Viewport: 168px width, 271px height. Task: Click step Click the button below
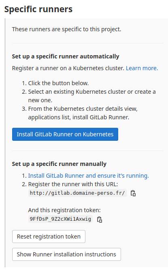(x=58, y=83)
